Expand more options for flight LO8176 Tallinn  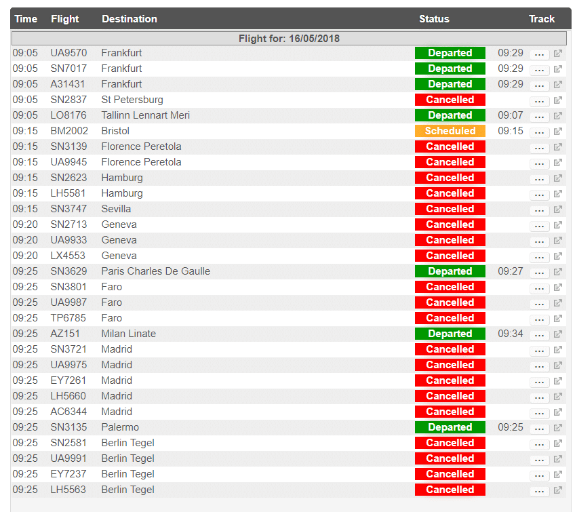(540, 117)
